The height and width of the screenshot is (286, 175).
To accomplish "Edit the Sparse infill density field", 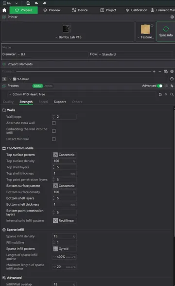I will click(x=64, y=236).
